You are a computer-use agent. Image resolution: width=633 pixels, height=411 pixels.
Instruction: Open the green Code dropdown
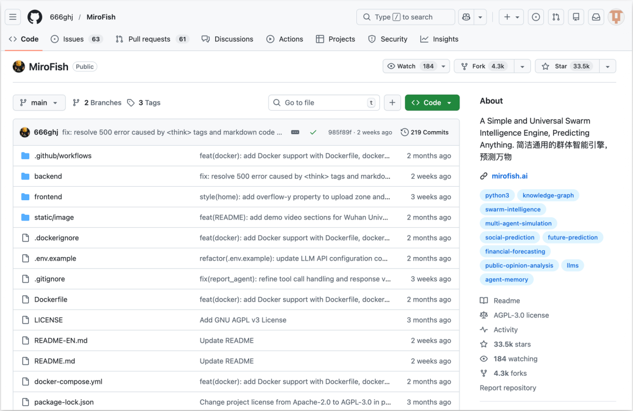click(432, 102)
